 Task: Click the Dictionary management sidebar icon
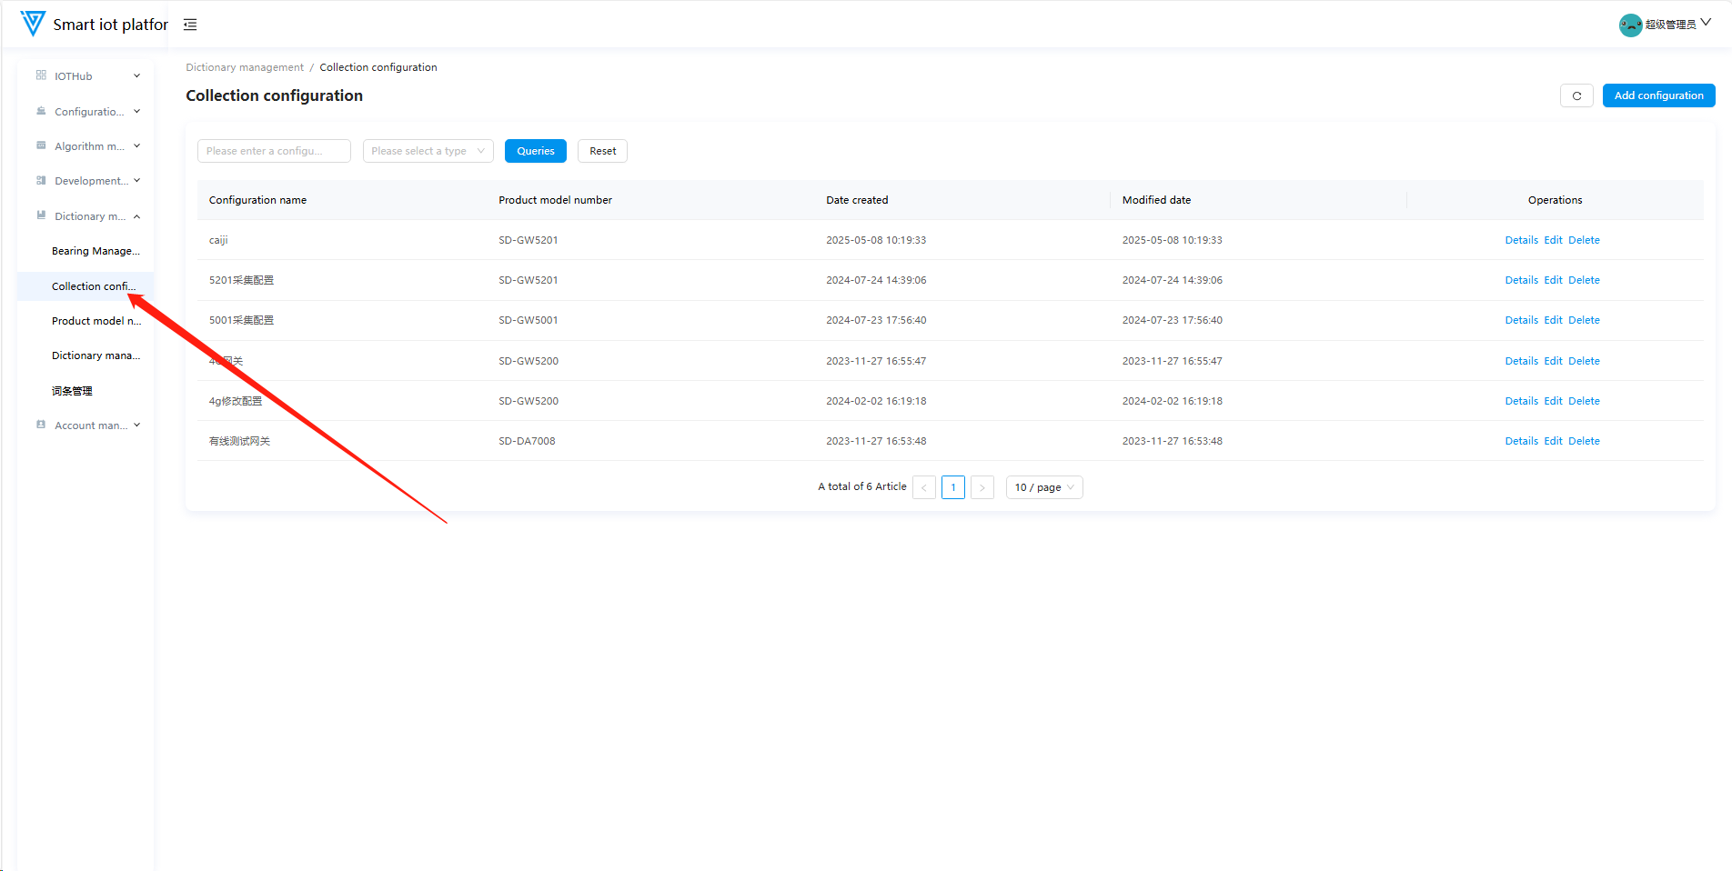pyautogui.click(x=41, y=215)
